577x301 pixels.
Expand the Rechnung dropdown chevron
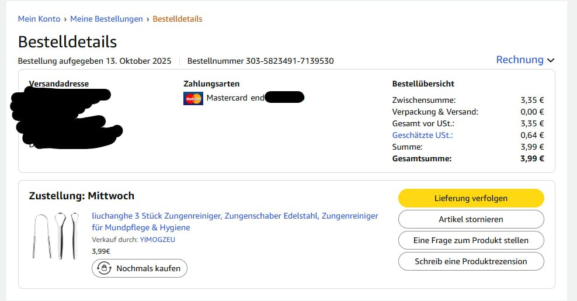(x=551, y=60)
